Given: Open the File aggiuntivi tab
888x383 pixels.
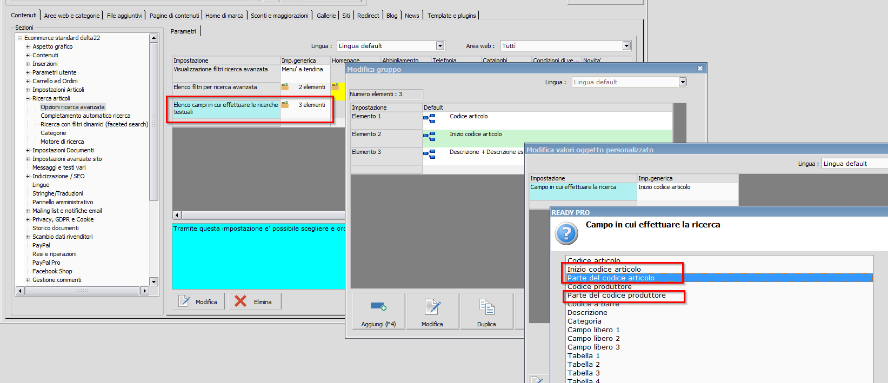Looking at the screenshot, I should point(125,16).
